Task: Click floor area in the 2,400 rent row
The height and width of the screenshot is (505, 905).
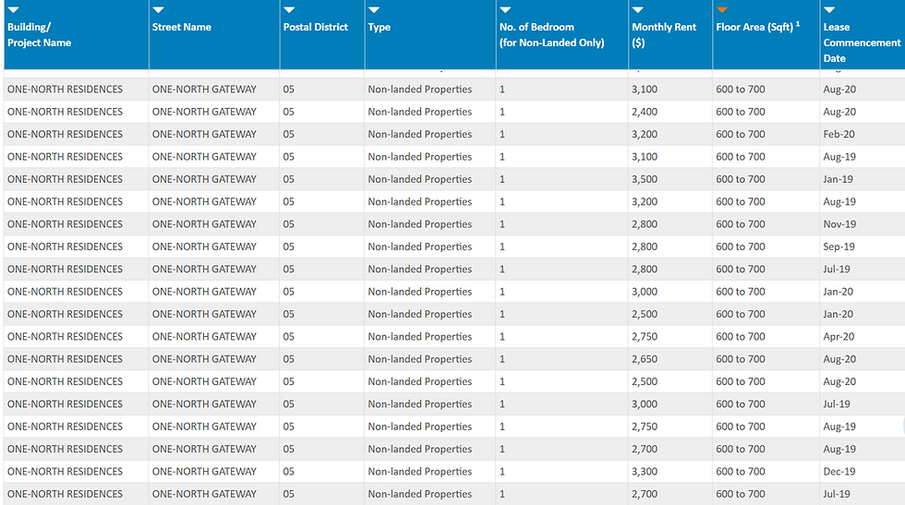Action: 741,112
